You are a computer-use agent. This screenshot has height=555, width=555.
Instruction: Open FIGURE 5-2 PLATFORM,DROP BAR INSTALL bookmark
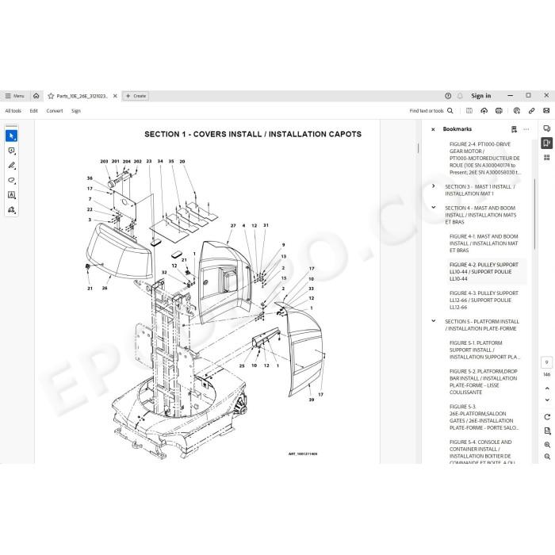[484, 381]
